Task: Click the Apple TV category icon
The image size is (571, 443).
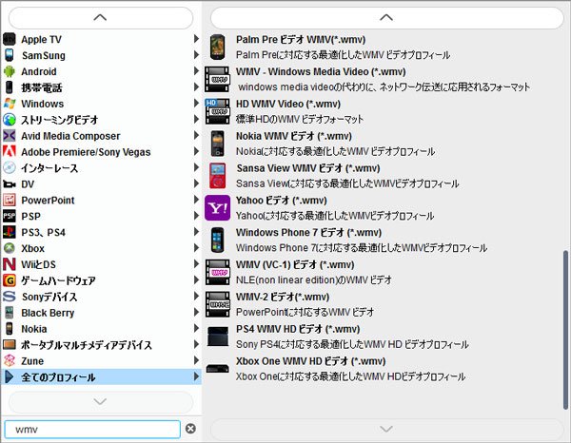Action: [10, 39]
